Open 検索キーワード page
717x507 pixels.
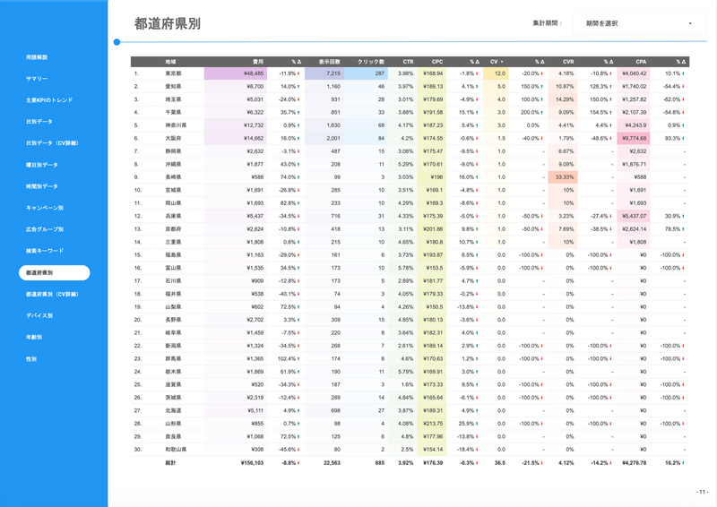click(x=45, y=251)
